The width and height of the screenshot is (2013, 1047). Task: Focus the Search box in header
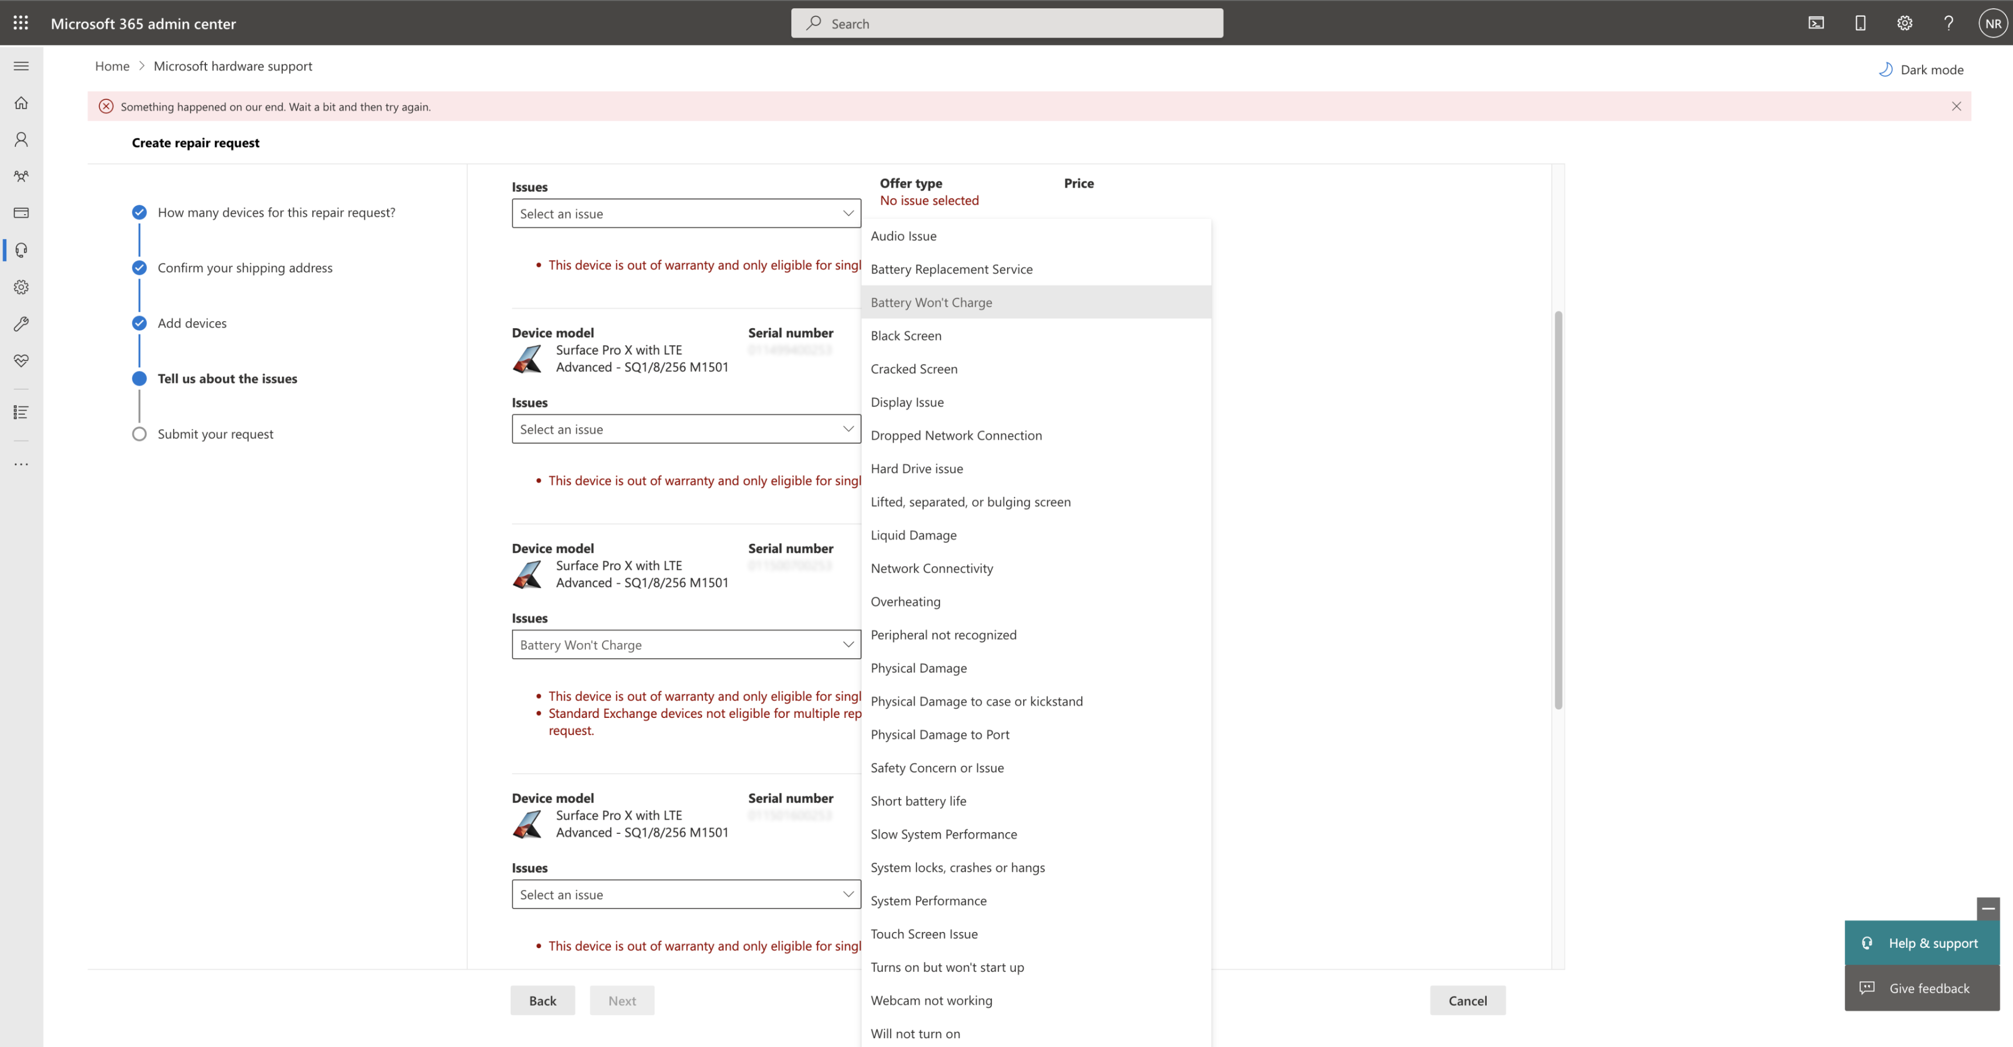[x=1006, y=22]
